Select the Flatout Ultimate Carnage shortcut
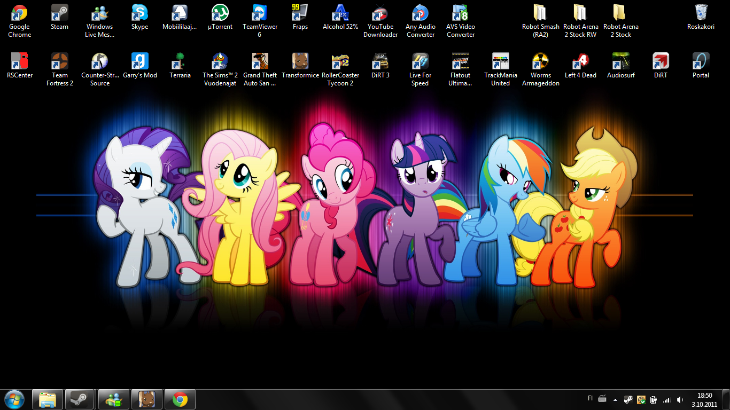 point(461,70)
